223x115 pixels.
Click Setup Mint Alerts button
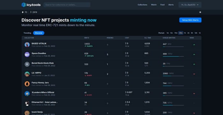pyautogui.click(x=190, y=20)
